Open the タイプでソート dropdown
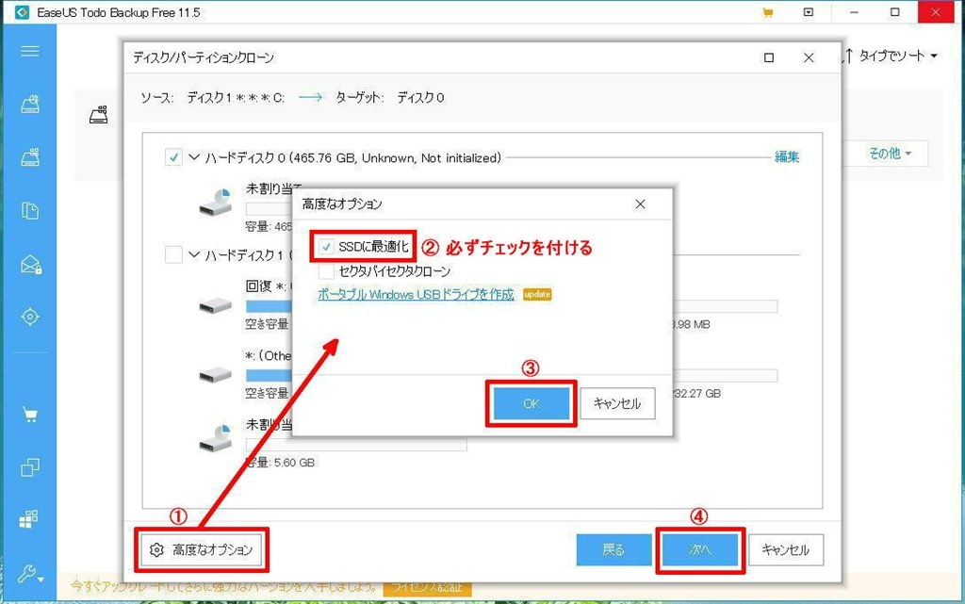Viewport: 965px width, 604px height. tap(891, 56)
